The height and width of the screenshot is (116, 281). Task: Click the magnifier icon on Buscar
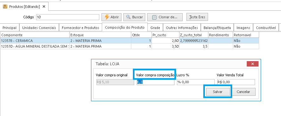(128, 17)
